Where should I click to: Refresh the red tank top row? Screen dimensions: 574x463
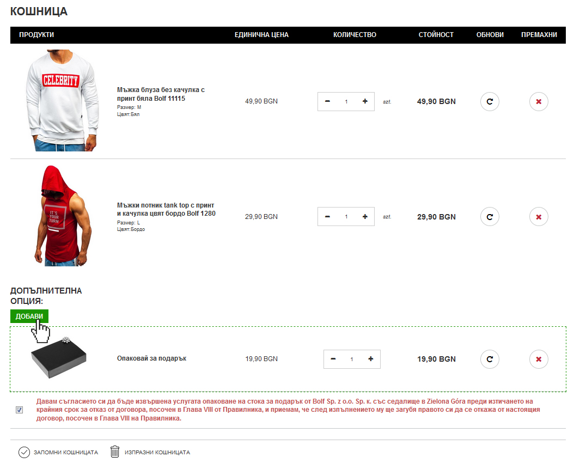point(489,217)
